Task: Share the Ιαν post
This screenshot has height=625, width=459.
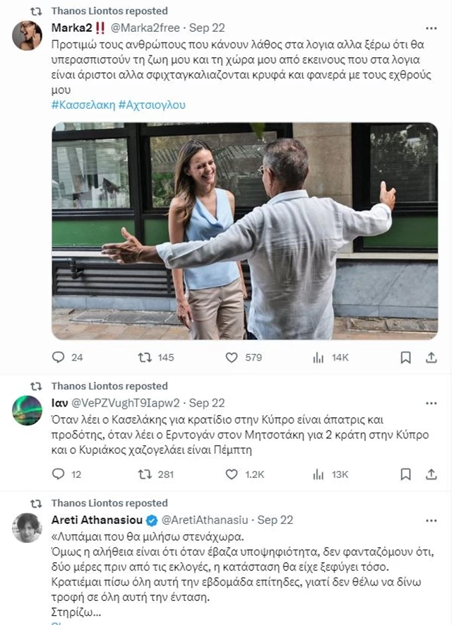Action: pyautogui.click(x=431, y=474)
